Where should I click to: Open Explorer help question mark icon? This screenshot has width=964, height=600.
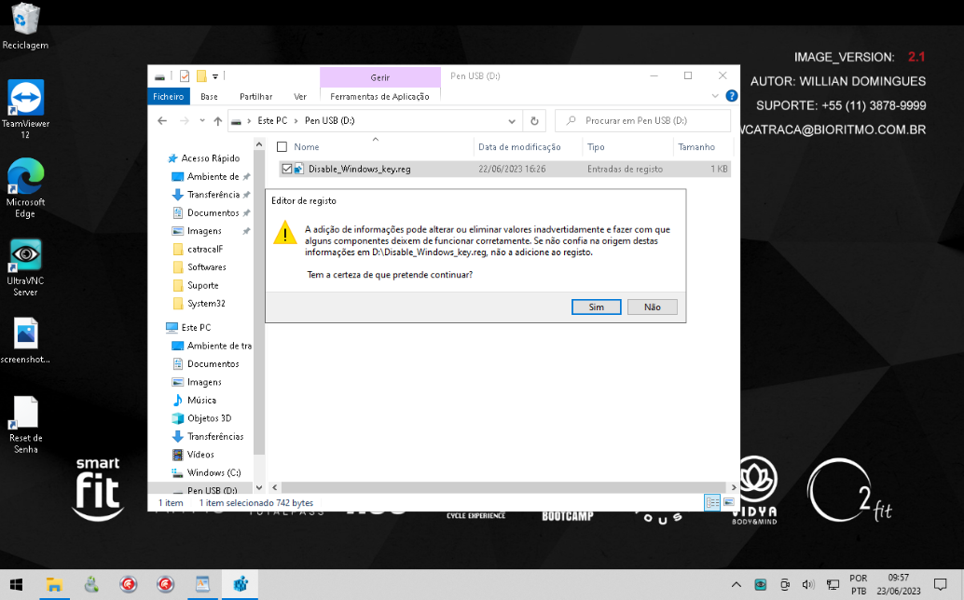pyautogui.click(x=732, y=96)
